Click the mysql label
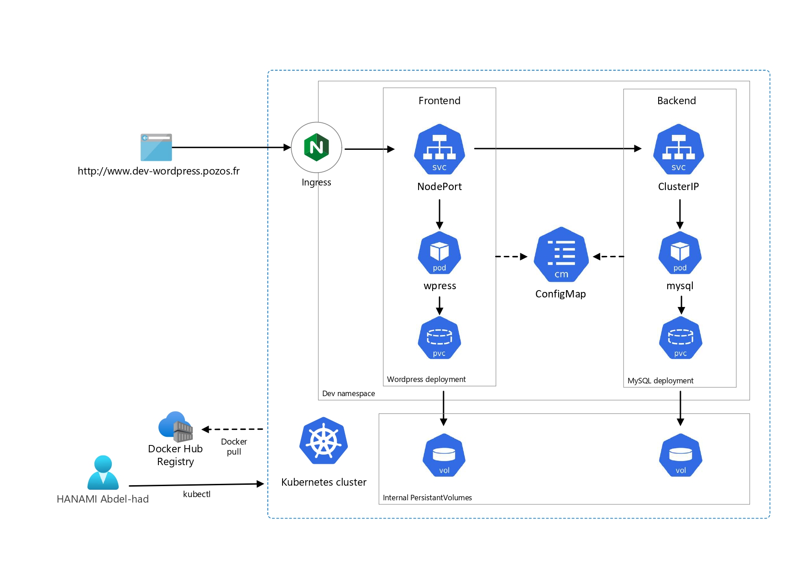The image size is (801, 567). click(x=680, y=286)
